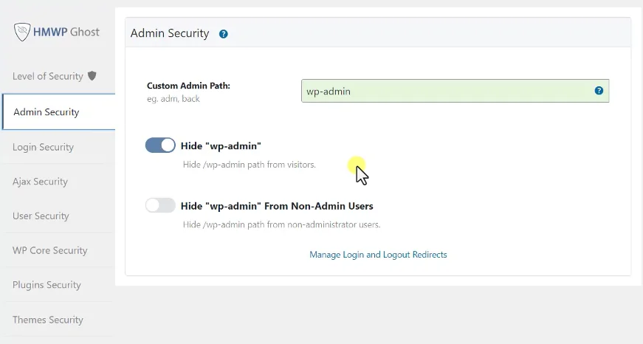The image size is (643, 344).
Task: Click the Hide "wp-admin" label text
Action: point(221,146)
